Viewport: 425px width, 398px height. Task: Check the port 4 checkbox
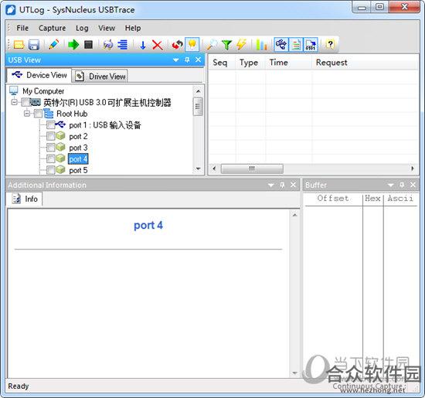coord(51,159)
